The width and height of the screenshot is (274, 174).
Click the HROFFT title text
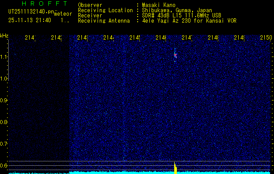click(x=45, y=3)
